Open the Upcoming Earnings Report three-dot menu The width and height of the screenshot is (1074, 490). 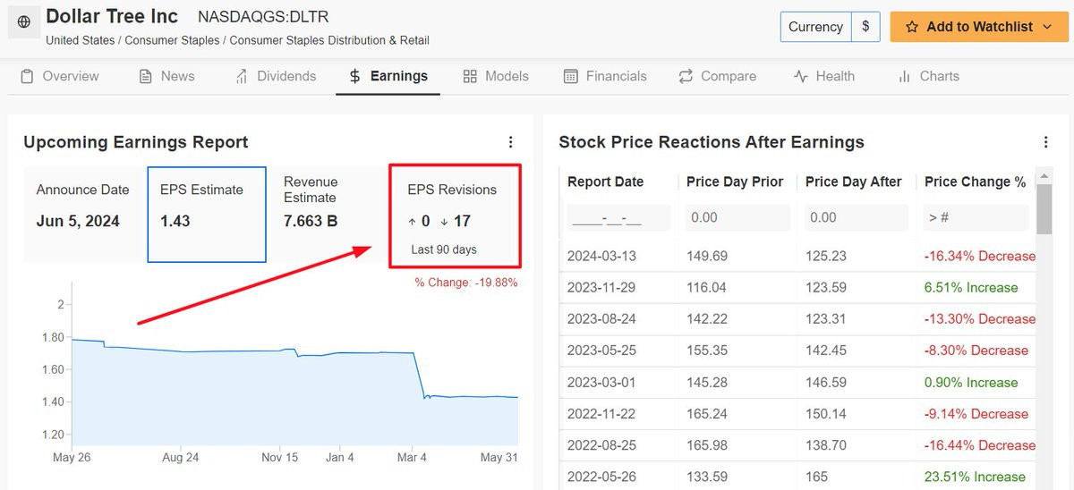[511, 142]
